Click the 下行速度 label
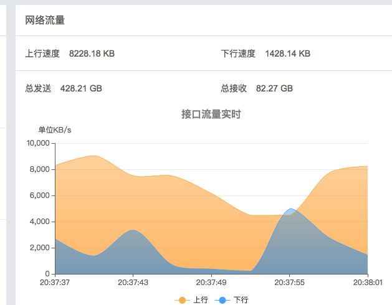Image resolution: width=392 pixels, height=305 pixels. (238, 54)
